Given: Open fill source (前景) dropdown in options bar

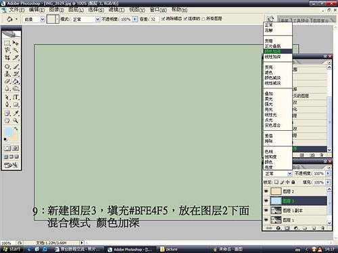Looking at the screenshot, I should click(43, 20).
